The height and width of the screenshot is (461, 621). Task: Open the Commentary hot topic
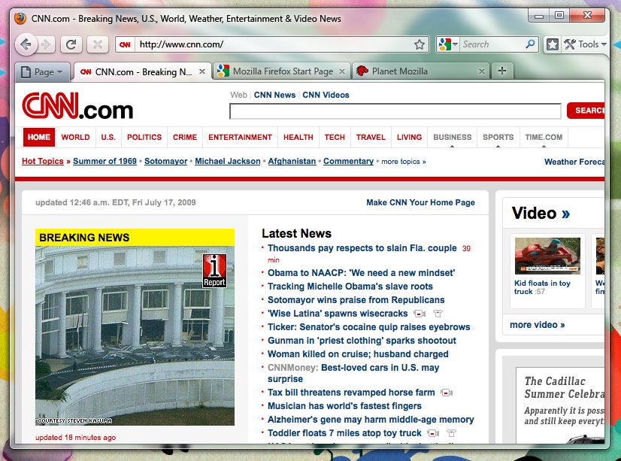click(x=349, y=161)
